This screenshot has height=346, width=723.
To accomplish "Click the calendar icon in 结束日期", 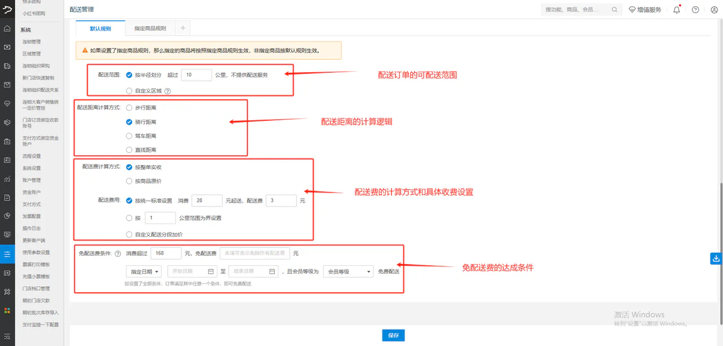I will (x=272, y=271).
